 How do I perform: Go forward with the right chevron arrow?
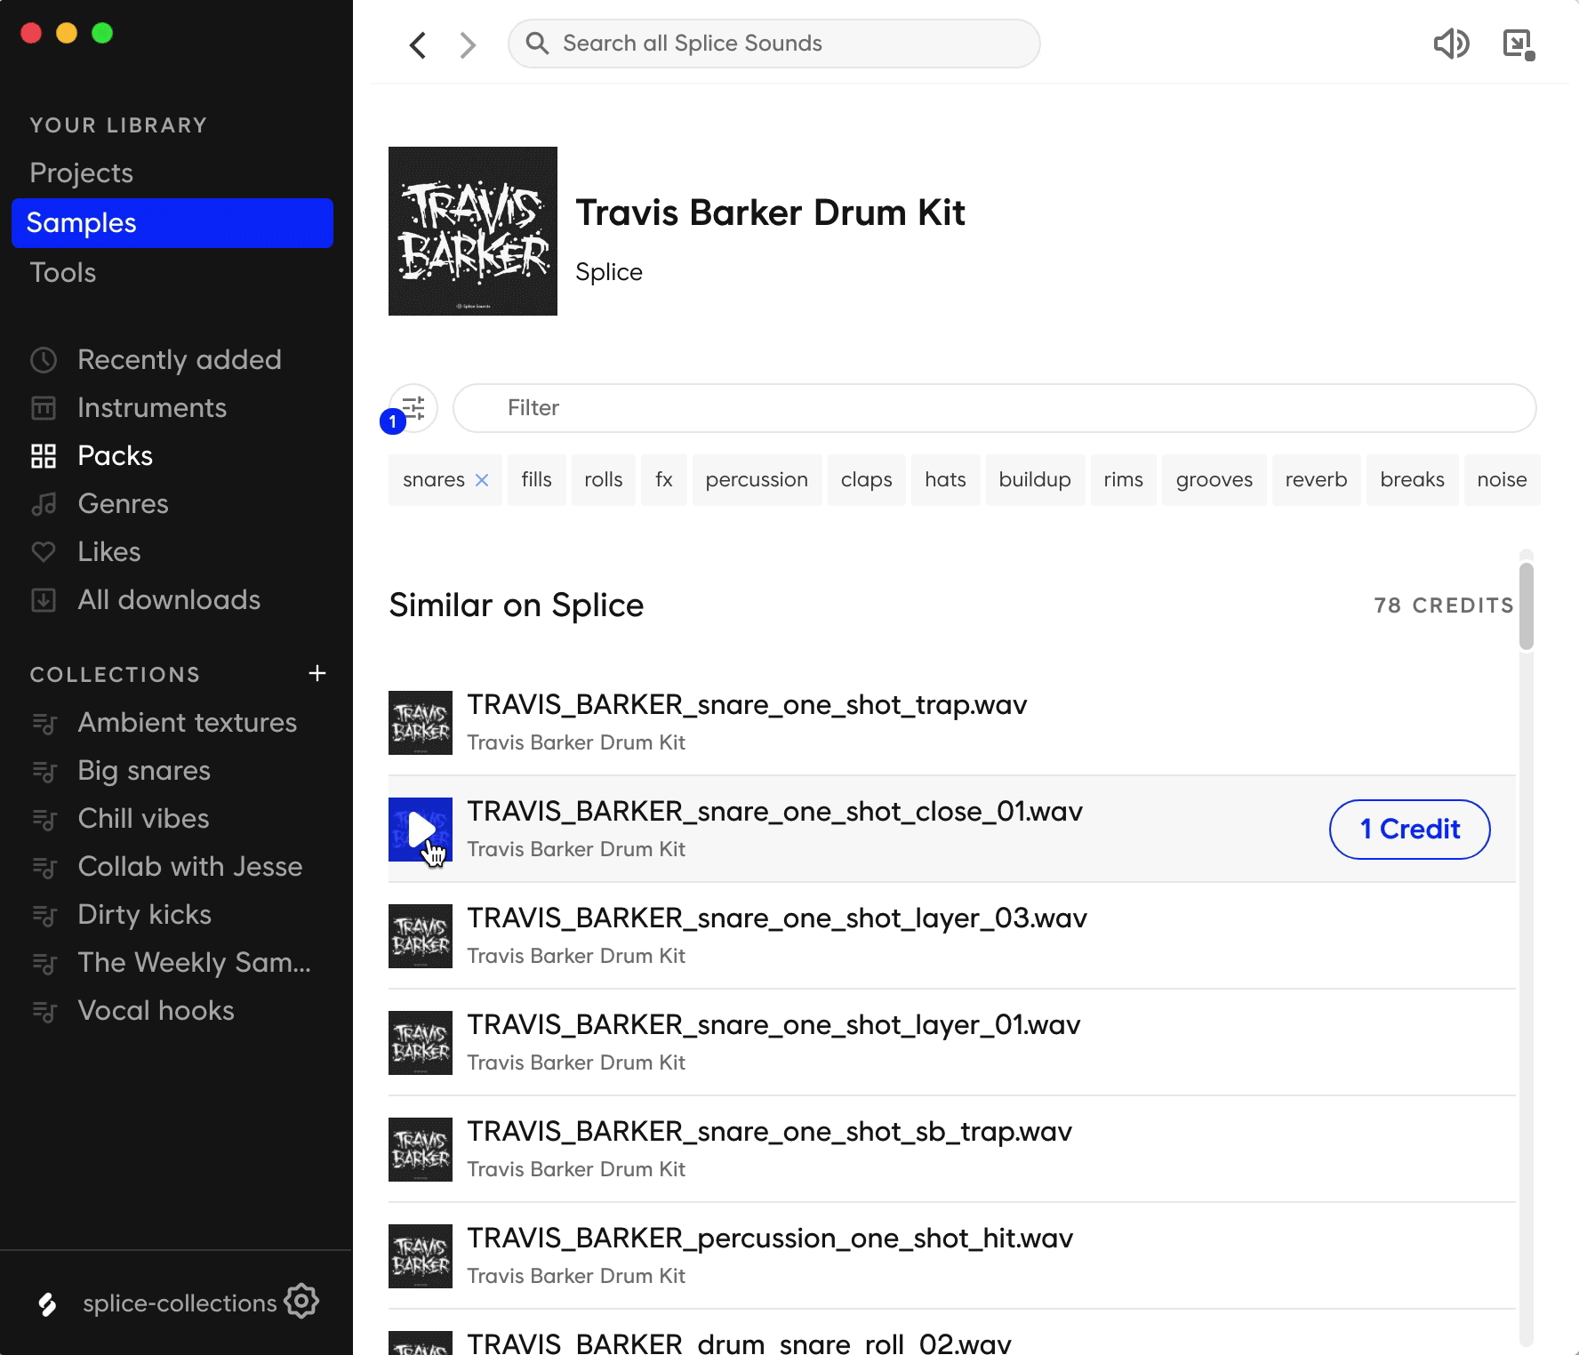tap(468, 44)
